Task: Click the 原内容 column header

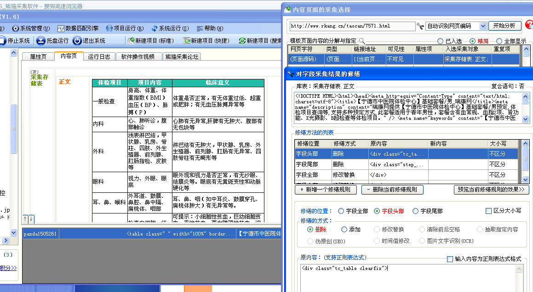Action: [x=398, y=144]
